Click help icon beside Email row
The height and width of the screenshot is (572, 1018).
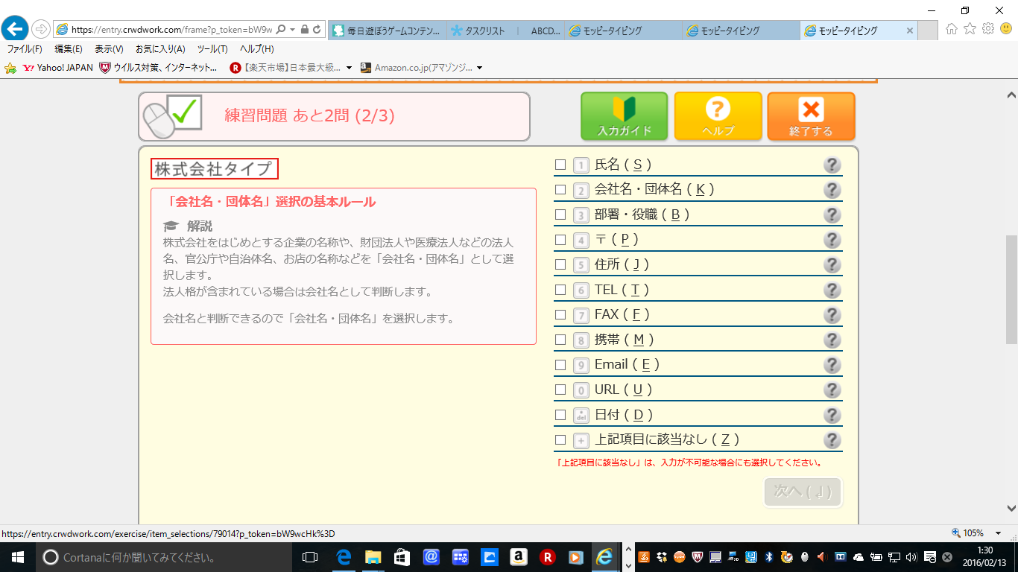832,365
